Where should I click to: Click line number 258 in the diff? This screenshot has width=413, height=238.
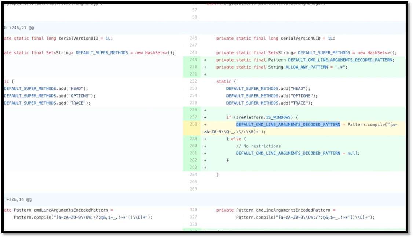coord(193,125)
